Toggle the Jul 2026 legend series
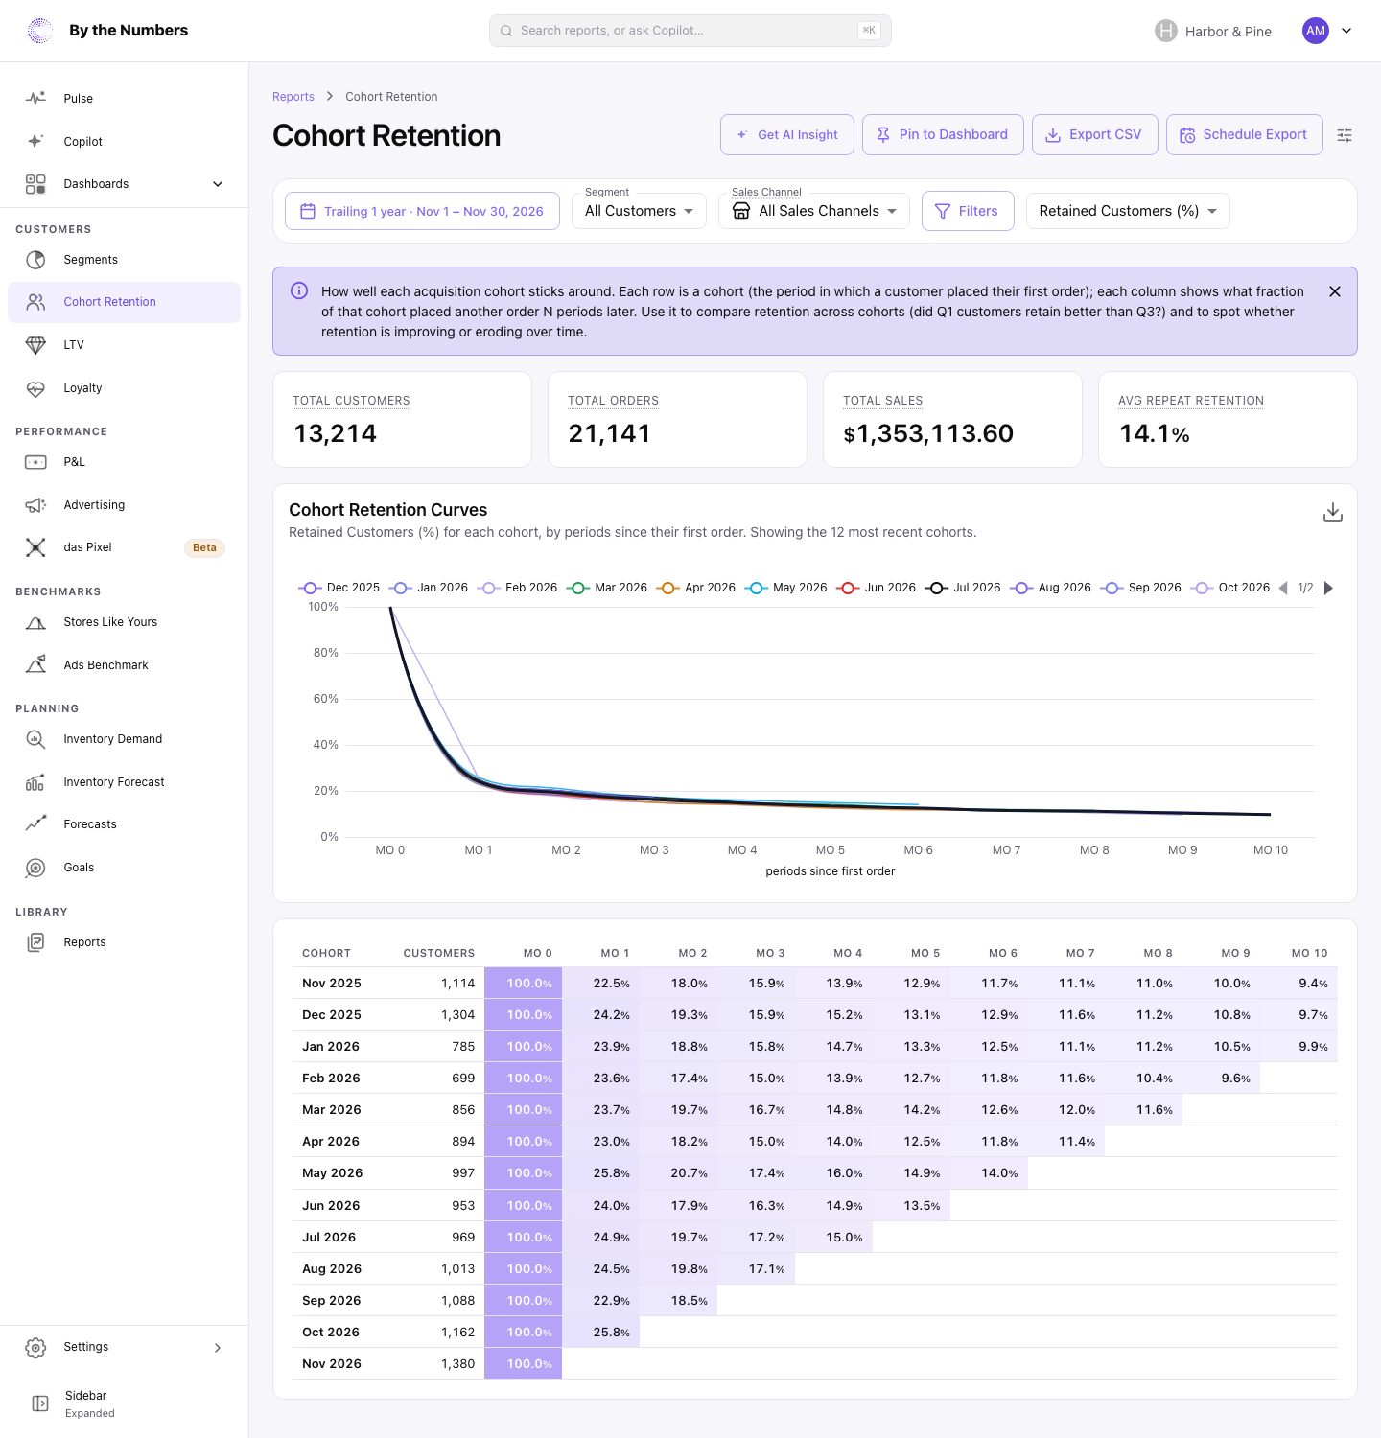Screen dimensions: 1381x1438 coord(963,588)
